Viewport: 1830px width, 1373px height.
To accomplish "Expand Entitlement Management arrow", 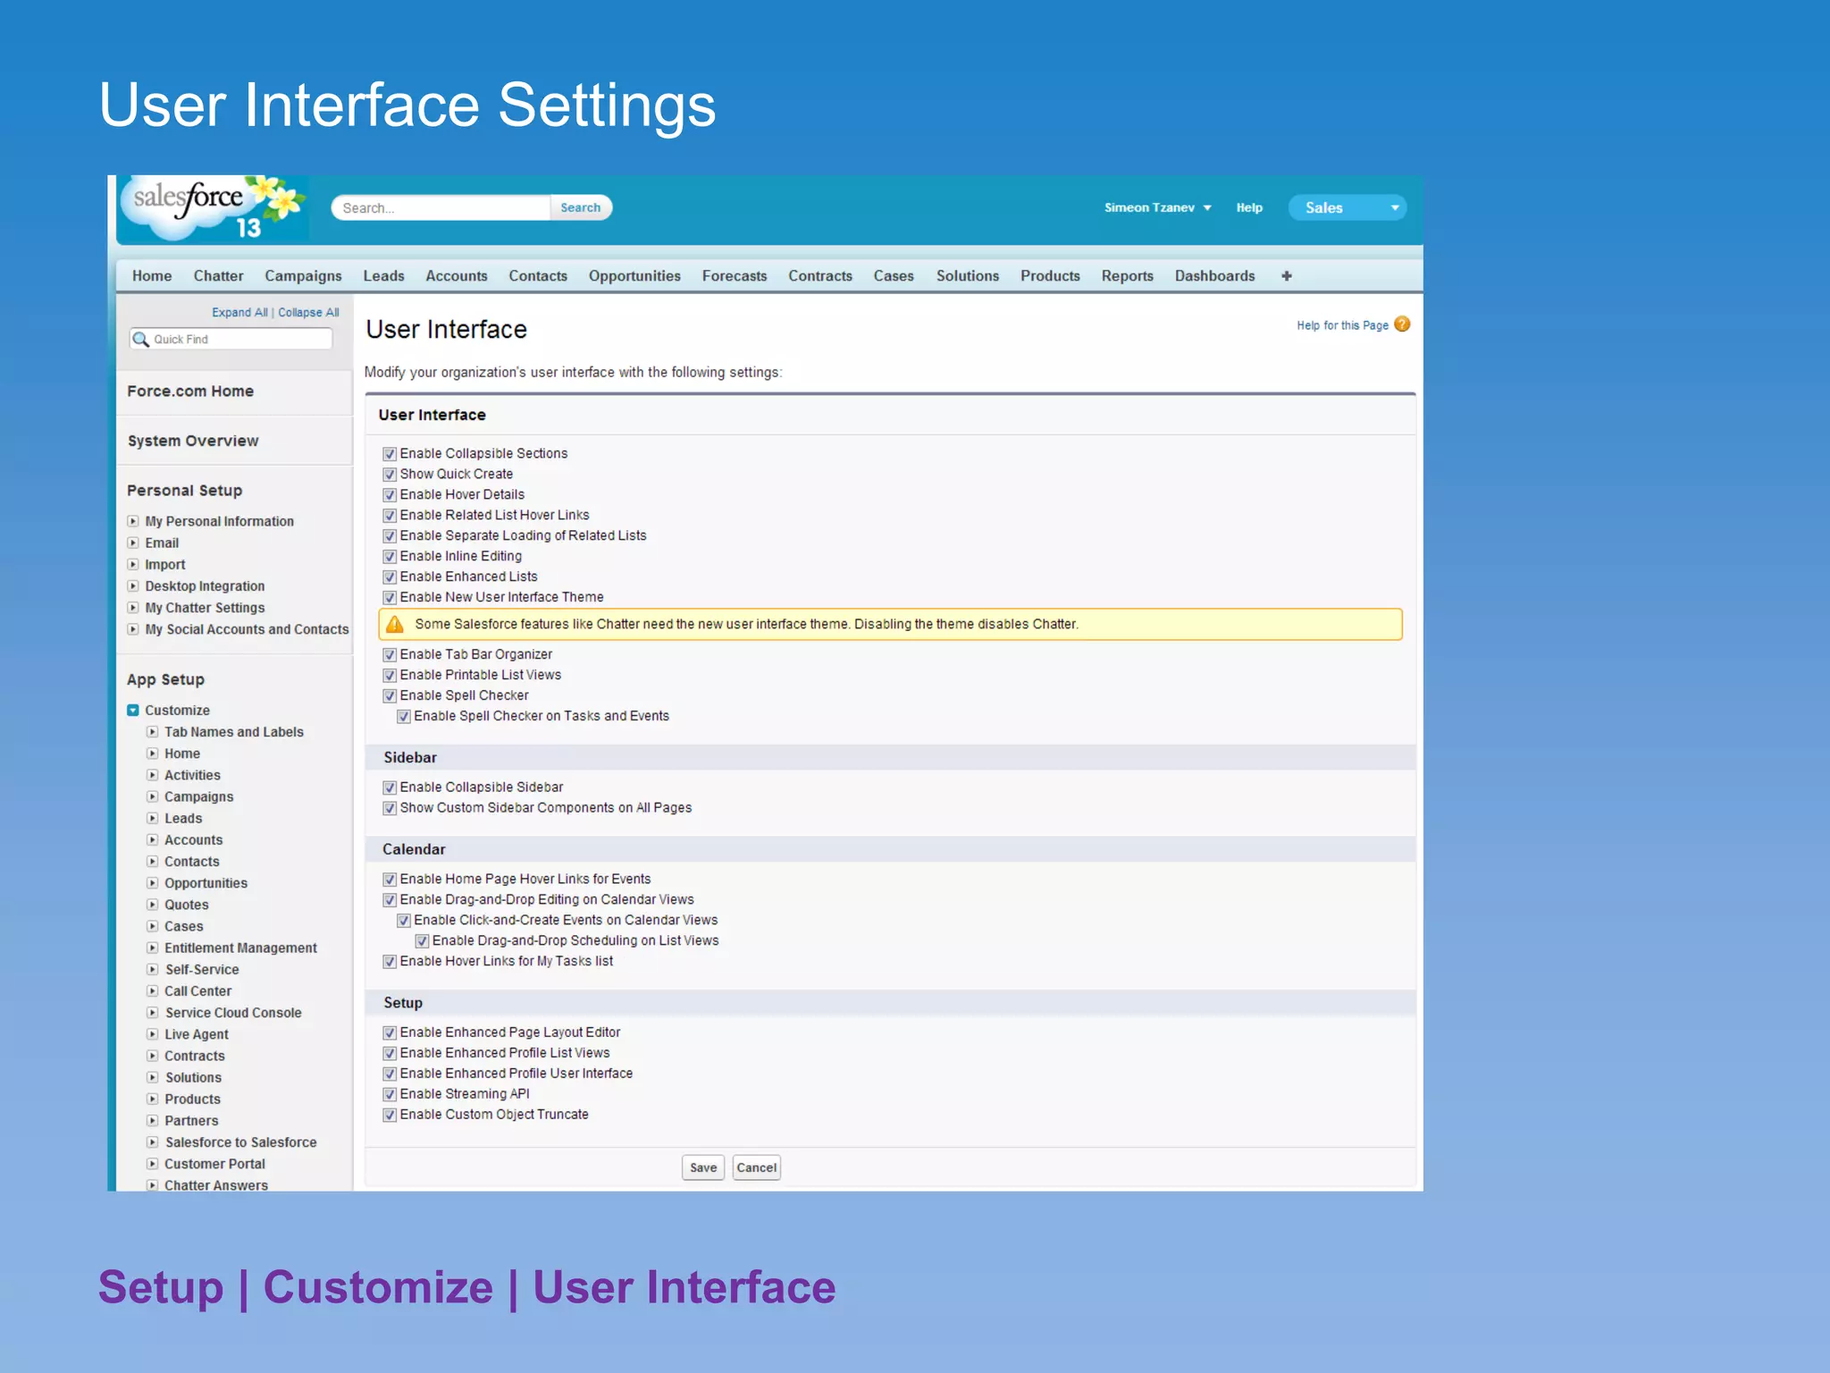I will [x=153, y=948].
